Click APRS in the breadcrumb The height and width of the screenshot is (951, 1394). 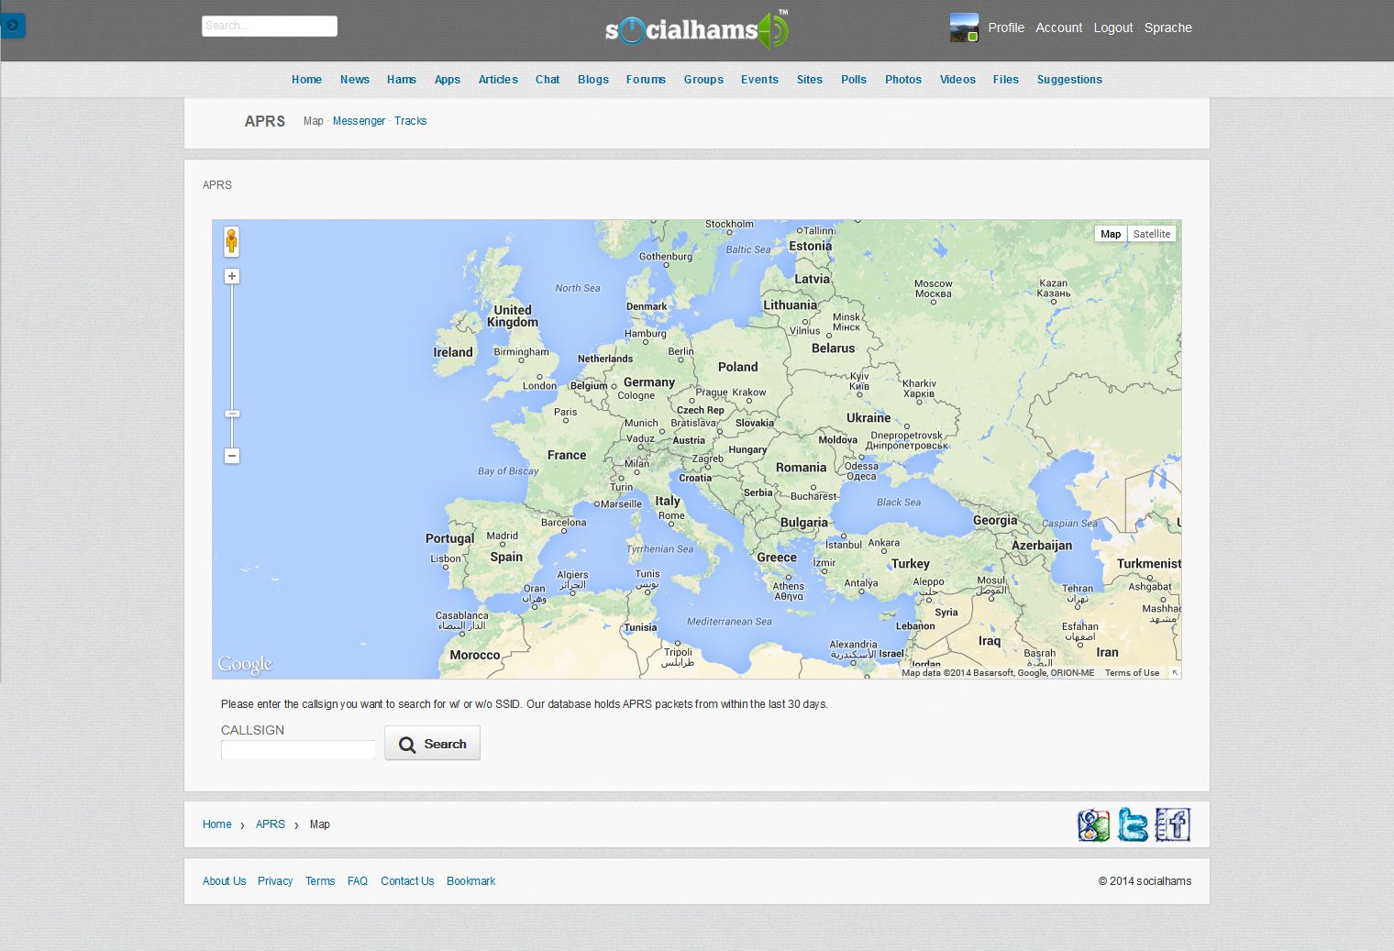pos(271,824)
